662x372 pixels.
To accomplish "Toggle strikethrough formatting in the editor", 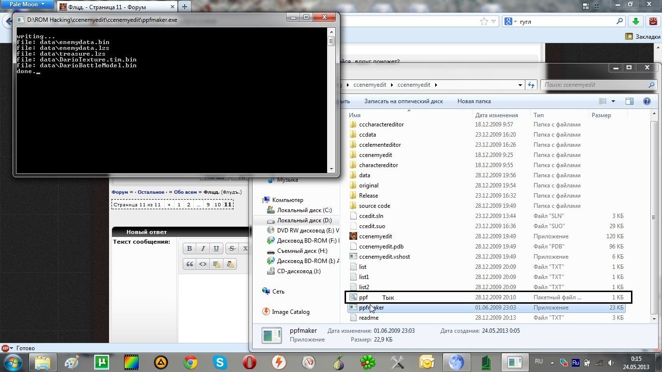I will (232, 248).
